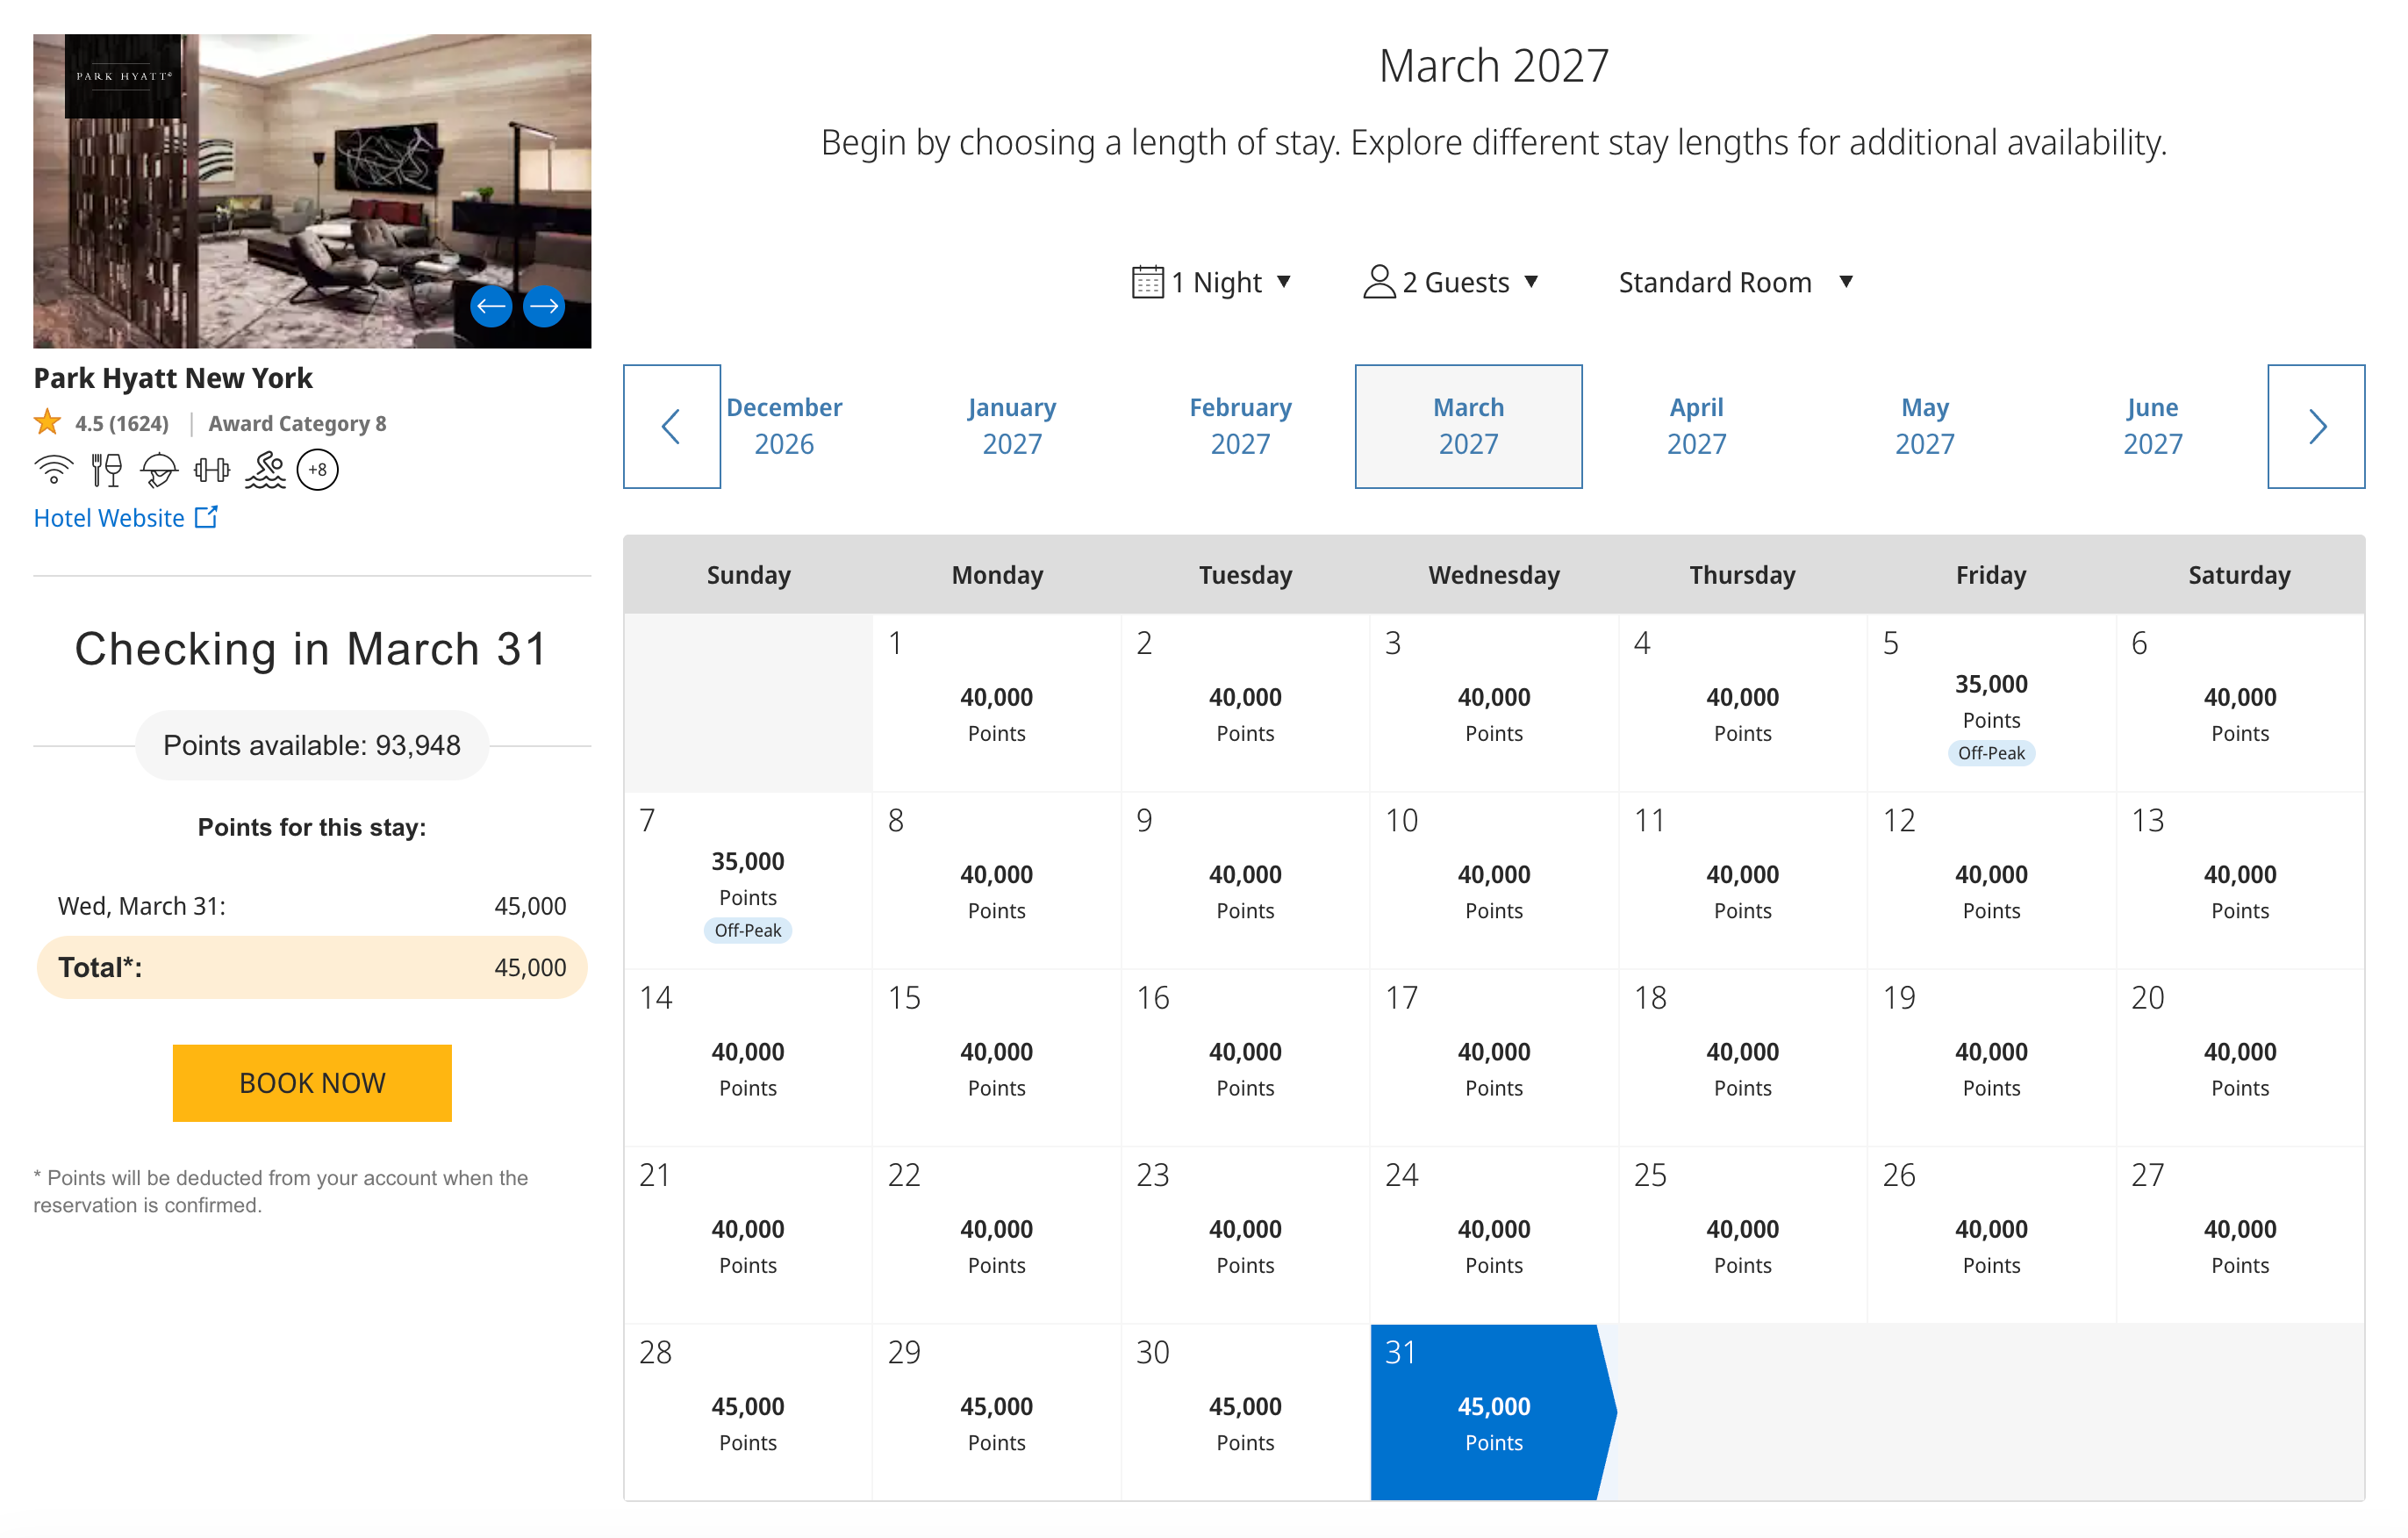The height and width of the screenshot is (1538, 2408).
Task: Choose March 10 check-in date
Action: [x=1494, y=880]
